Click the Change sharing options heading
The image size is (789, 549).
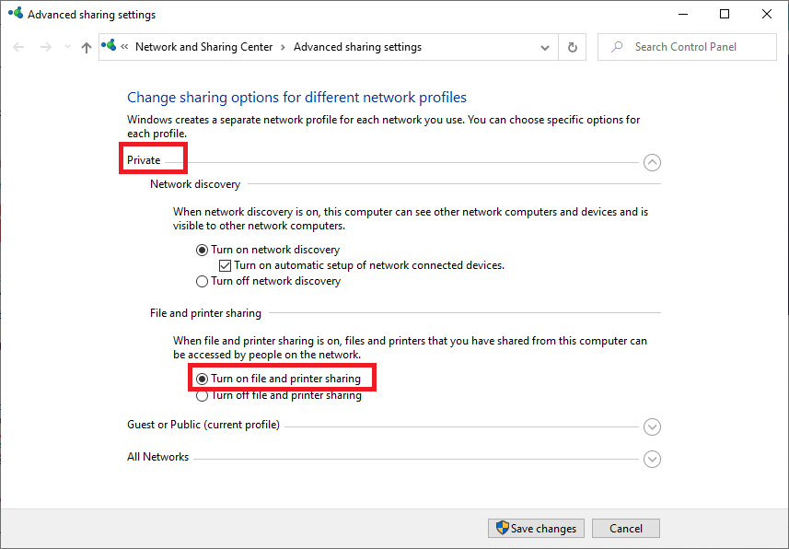tap(296, 98)
